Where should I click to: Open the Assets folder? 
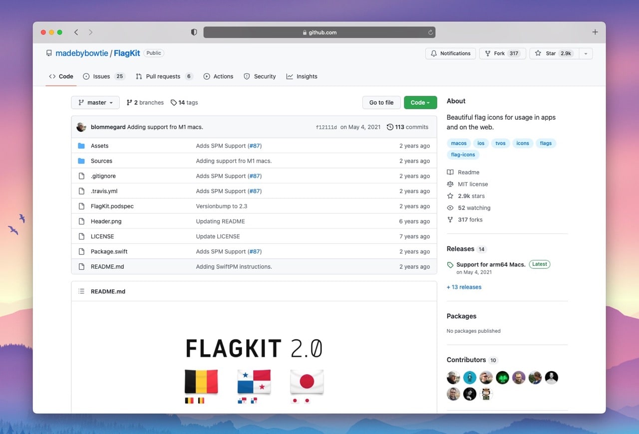[99, 146]
